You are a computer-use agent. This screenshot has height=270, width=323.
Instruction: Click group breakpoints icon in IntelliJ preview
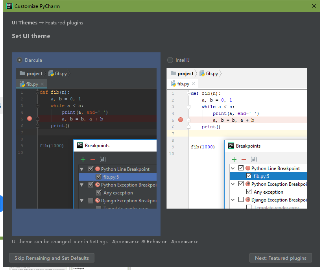[x=254, y=159]
